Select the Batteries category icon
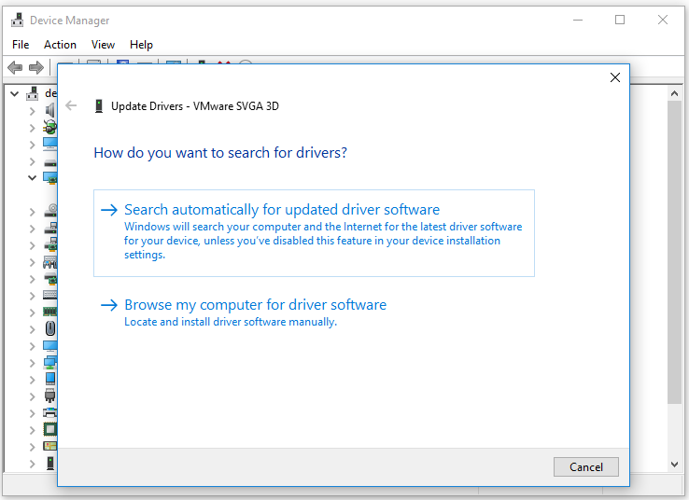 click(49, 127)
